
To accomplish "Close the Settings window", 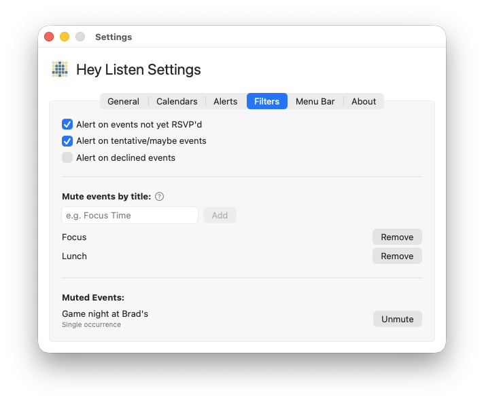I will tap(49, 37).
